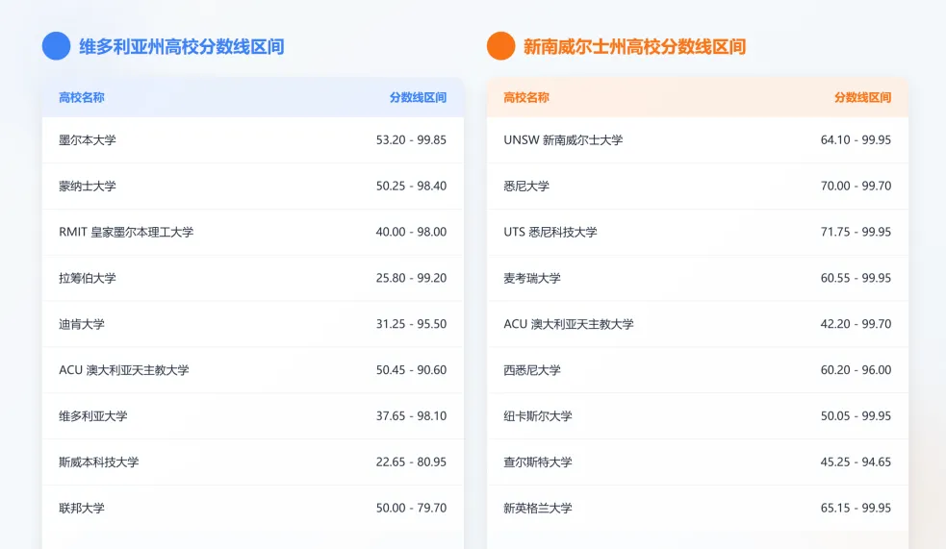
Task: Click blue table header 高校名称
Action: pos(82,98)
